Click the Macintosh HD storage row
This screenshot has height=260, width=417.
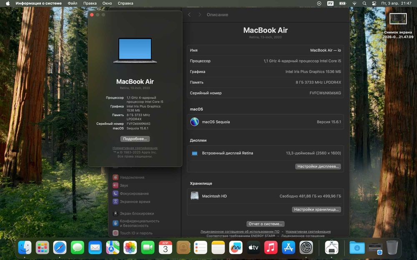265,196
